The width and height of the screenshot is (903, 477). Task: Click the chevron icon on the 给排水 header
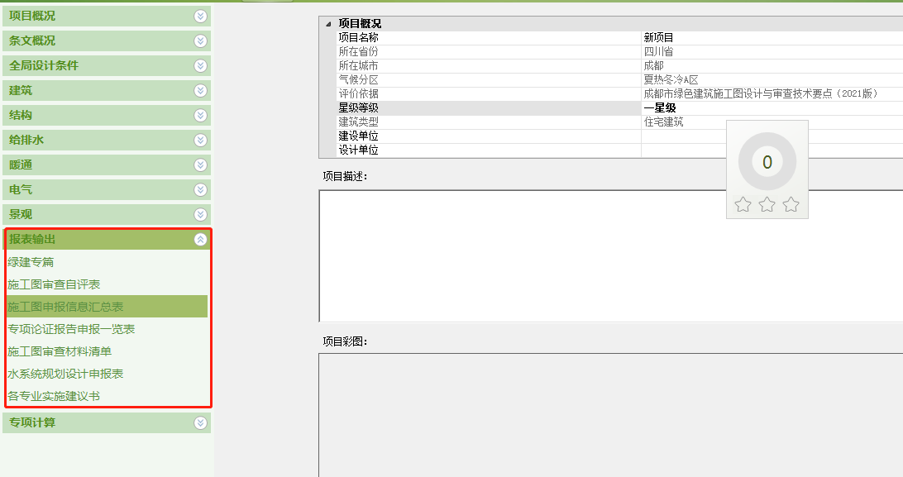point(198,140)
